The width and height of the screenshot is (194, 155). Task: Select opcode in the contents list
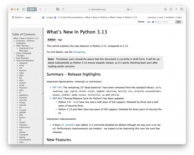pyautogui.click(x=23, y=105)
